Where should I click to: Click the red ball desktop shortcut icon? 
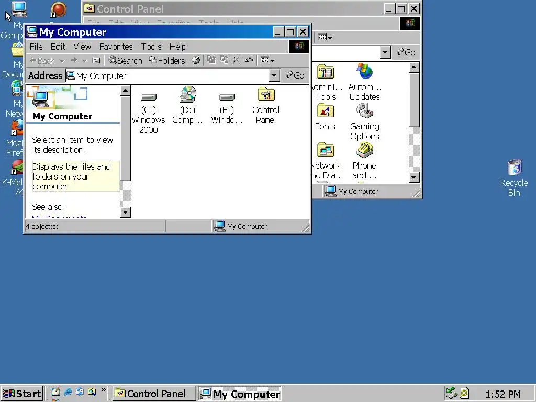pyautogui.click(x=59, y=9)
